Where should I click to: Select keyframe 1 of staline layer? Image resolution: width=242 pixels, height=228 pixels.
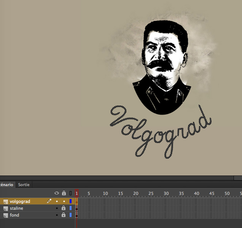[x=77, y=208]
